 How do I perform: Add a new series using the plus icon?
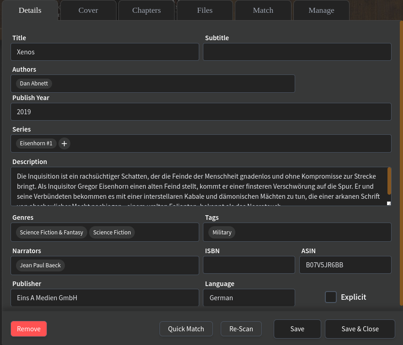pos(64,143)
